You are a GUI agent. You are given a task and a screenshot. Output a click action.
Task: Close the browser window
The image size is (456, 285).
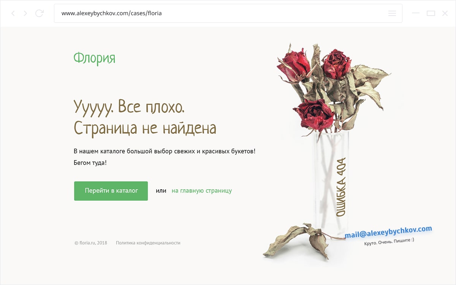point(445,13)
